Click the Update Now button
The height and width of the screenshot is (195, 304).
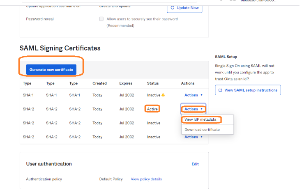184,8
